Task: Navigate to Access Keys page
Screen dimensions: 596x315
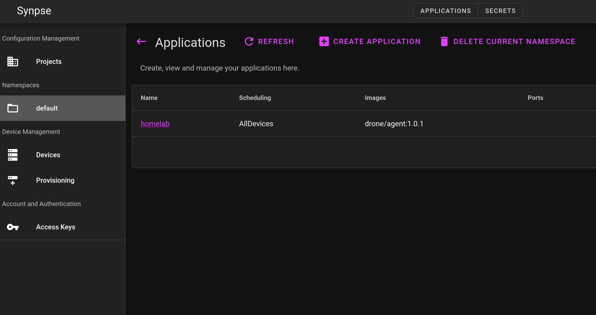Action: (56, 227)
